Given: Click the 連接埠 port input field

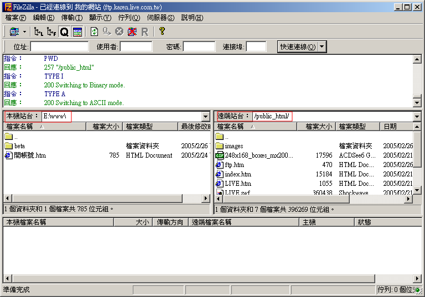Looking at the screenshot, I should coord(256,46).
